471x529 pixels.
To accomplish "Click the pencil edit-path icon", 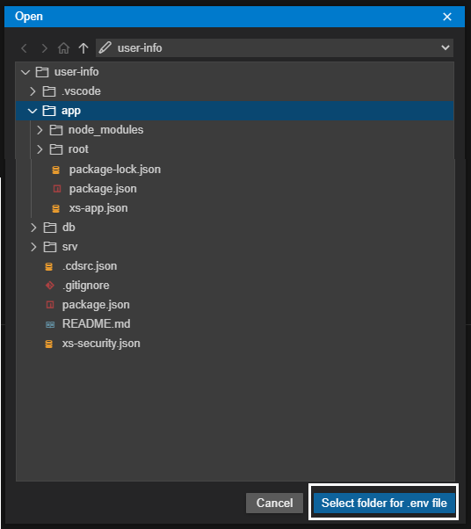I will (x=105, y=47).
